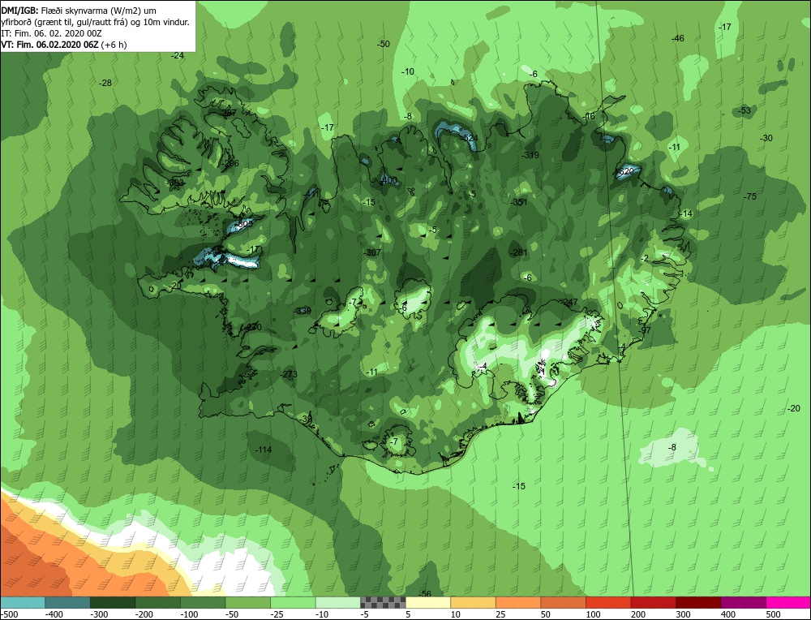Click the '-24' value in the northwest sea

(178, 56)
